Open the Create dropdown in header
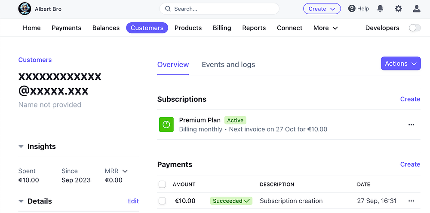The width and height of the screenshot is (430, 213). click(x=322, y=9)
